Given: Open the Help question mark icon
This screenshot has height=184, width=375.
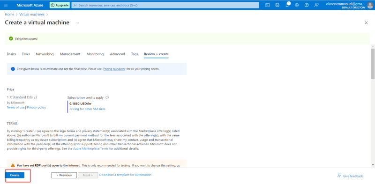Looking at the screenshot, I should [x=307, y=5].
